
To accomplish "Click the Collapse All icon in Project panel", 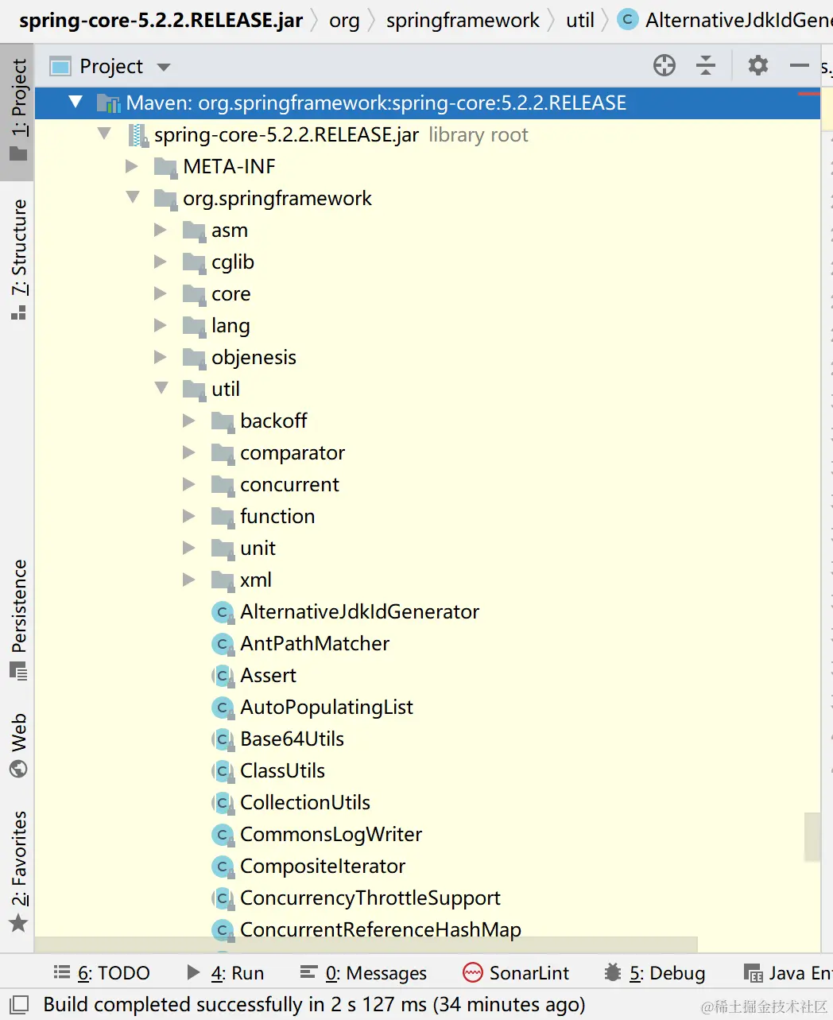I will [x=706, y=66].
